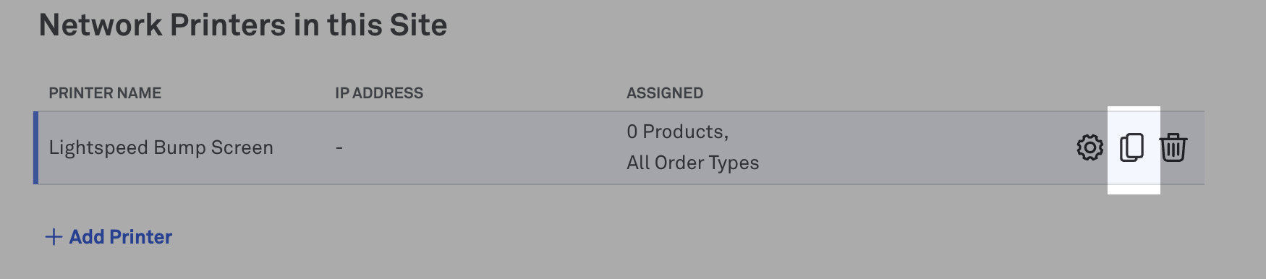Duplicate the Lightspeed Bump Screen printer
1266x279 pixels.
click(1132, 147)
